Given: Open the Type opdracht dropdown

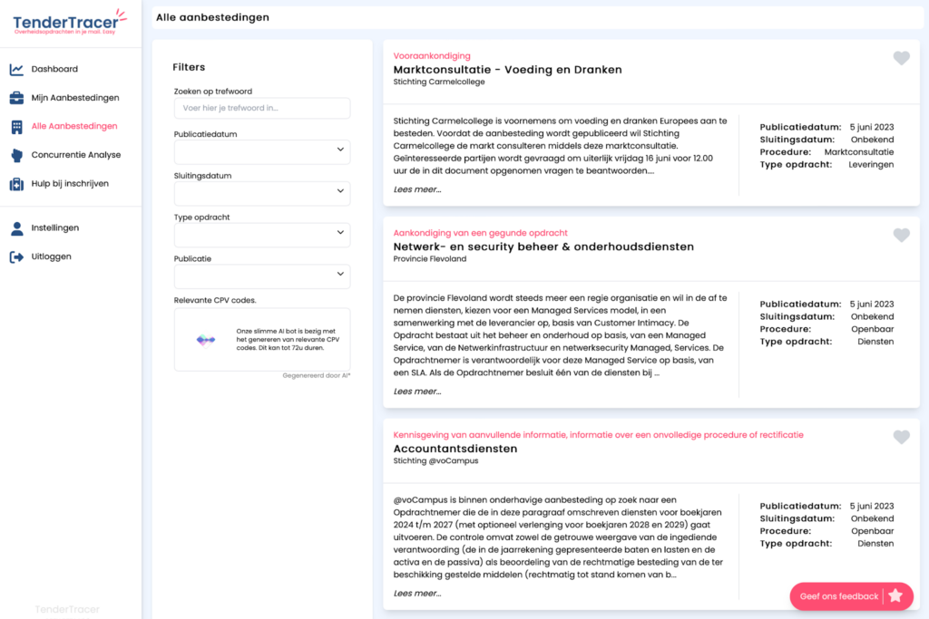Looking at the screenshot, I should click(262, 235).
